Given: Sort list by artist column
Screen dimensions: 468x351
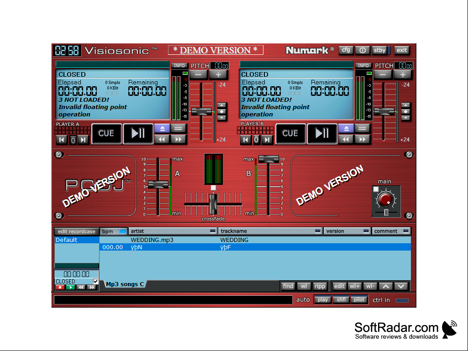Looking at the screenshot, I should [173, 231].
